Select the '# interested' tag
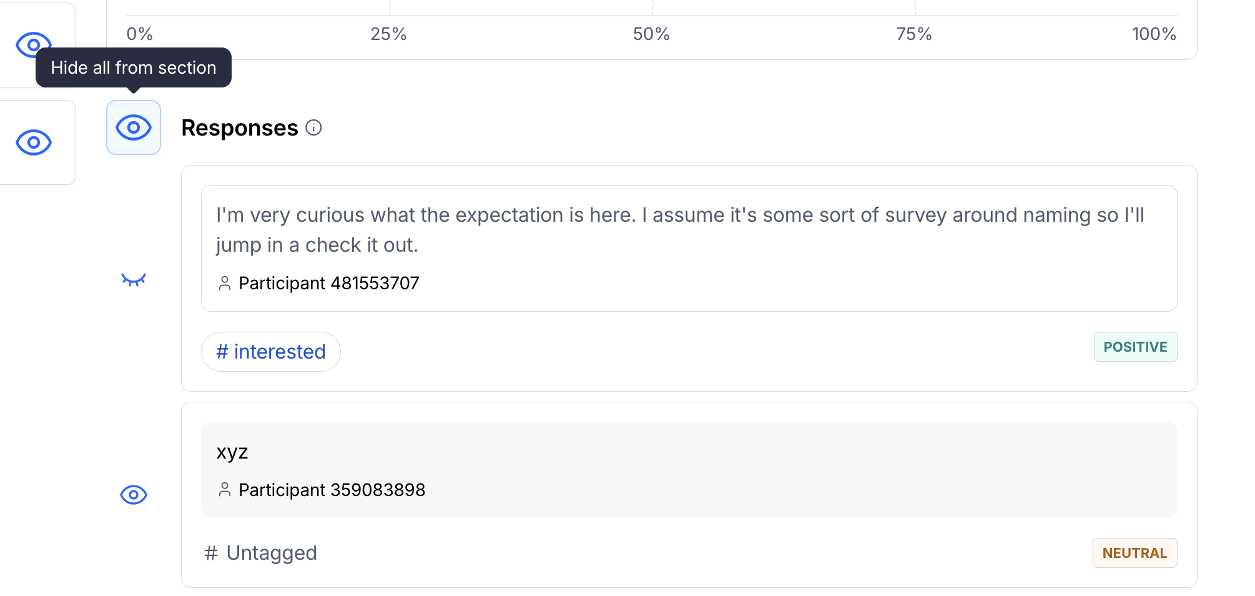Screen dimensions: 1255x596 pyautogui.click(x=271, y=352)
